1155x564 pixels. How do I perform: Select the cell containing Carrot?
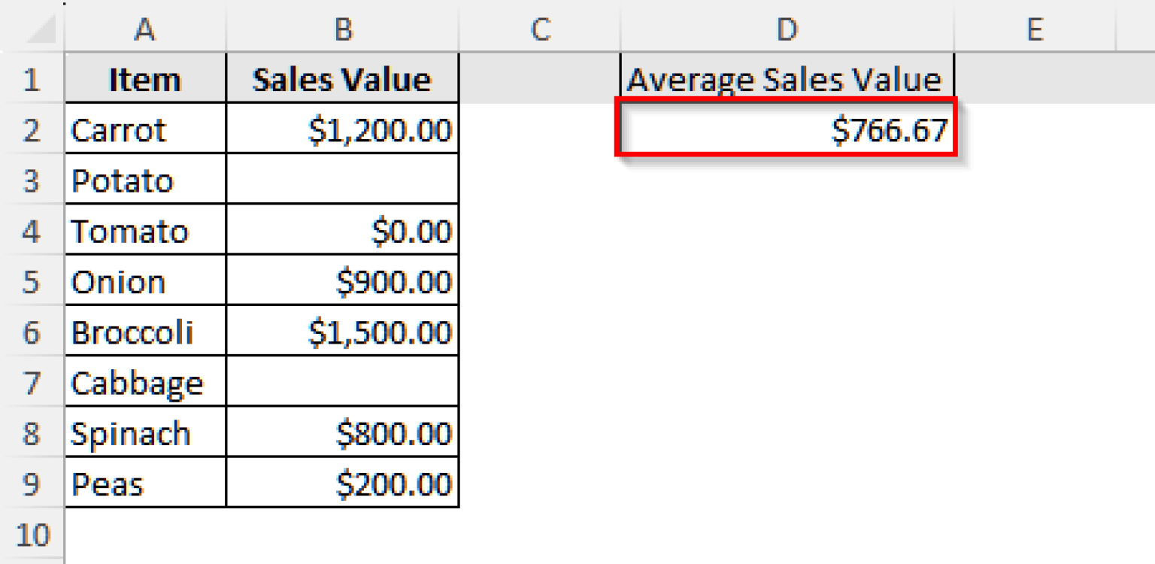[x=145, y=130]
